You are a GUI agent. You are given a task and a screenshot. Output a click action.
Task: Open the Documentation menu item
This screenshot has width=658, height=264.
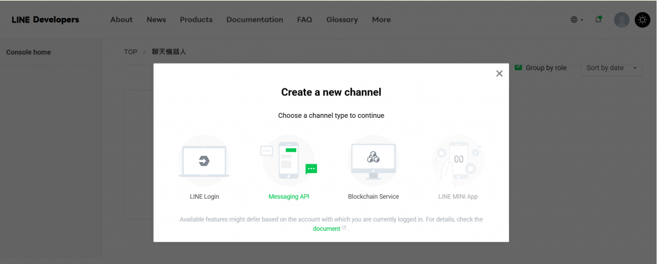(254, 20)
